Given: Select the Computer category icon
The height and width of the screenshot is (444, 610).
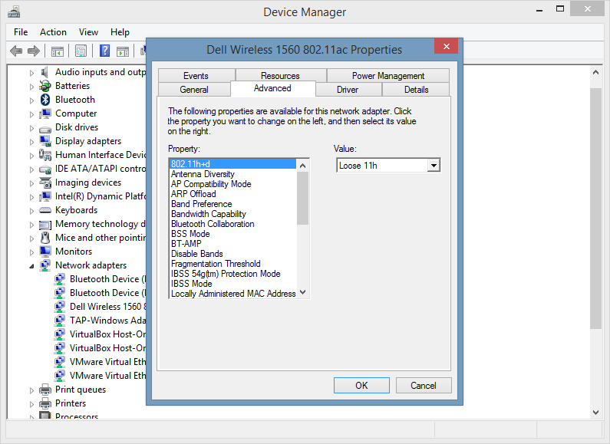Looking at the screenshot, I should 45,113.
